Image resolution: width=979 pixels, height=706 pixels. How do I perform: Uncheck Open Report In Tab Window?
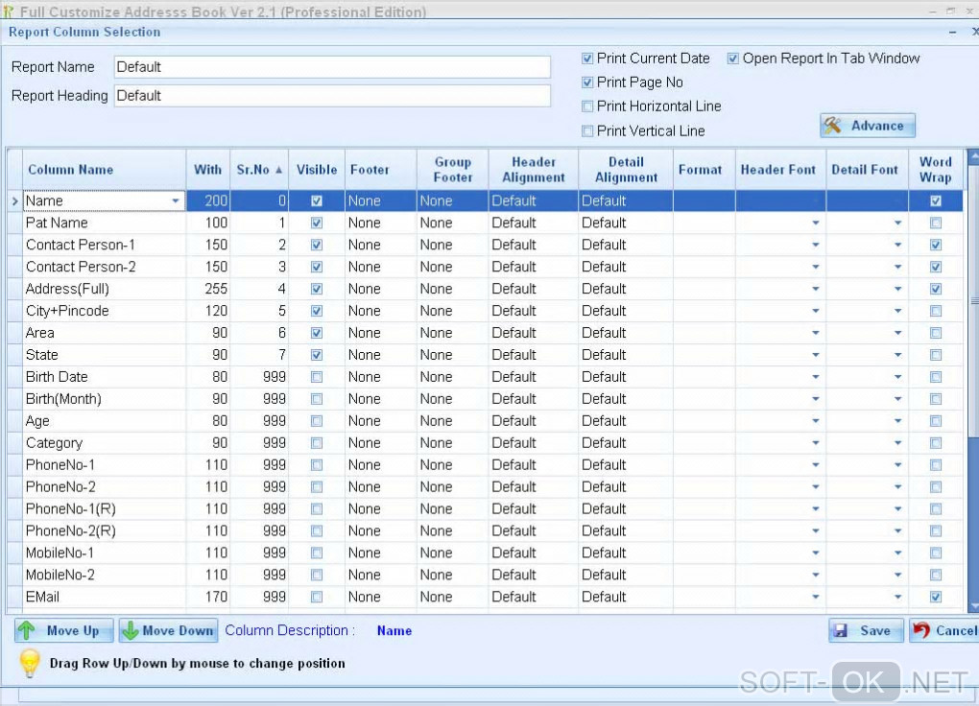tap(733, 59)
